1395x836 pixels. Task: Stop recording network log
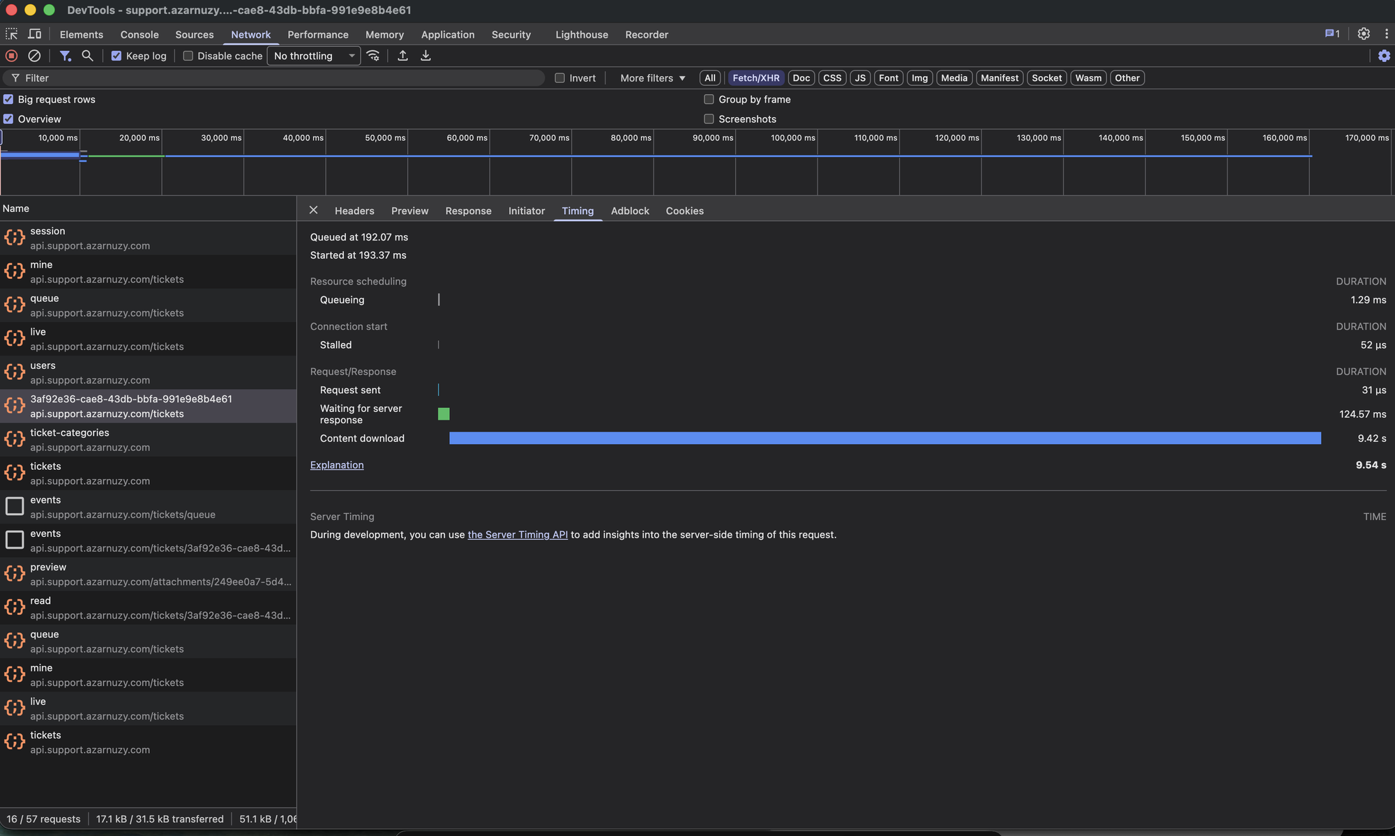(11, 56)
